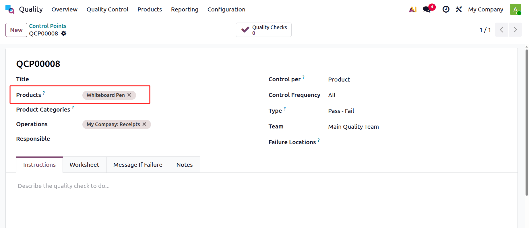
Task: Open the Overview menu
Action: point(65,9)
